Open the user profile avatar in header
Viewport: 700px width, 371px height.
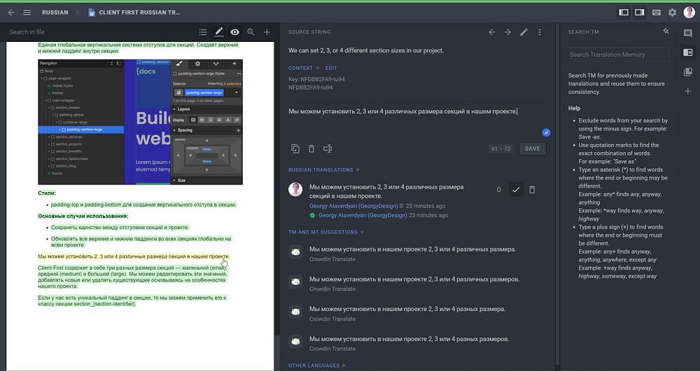coord(689,13)
